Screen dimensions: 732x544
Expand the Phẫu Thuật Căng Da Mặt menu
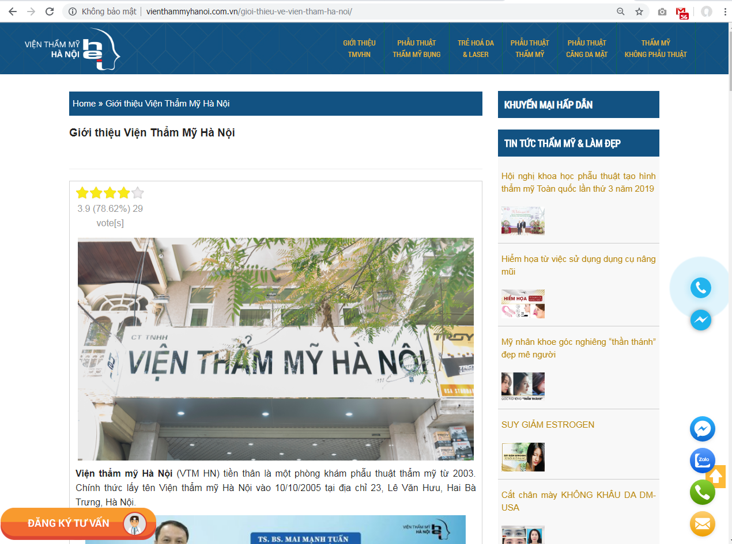(587, 49)
